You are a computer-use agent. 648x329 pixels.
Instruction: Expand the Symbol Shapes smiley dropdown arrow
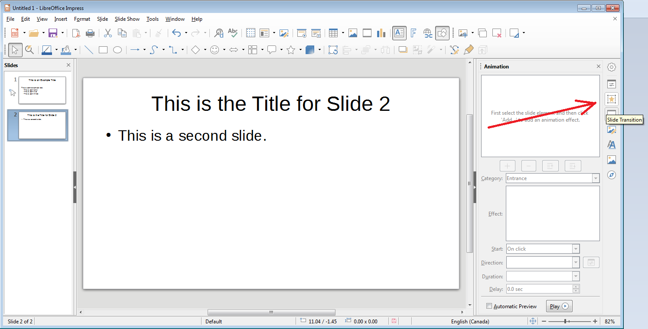pos(224,50)
